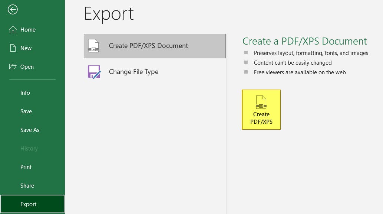The height and width of the screenshot is (214, 383).
Task: Click the back arrow icon
Action: click(x=13, y=10)
